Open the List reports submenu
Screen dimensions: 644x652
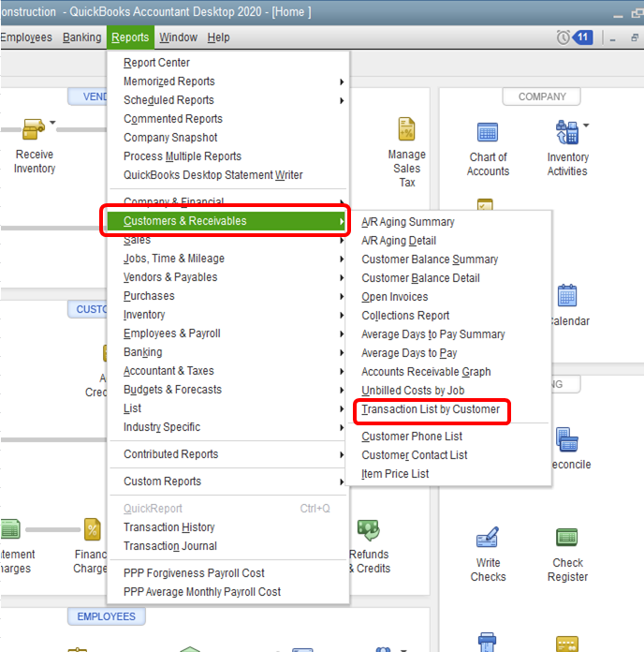tap(227, 408)
